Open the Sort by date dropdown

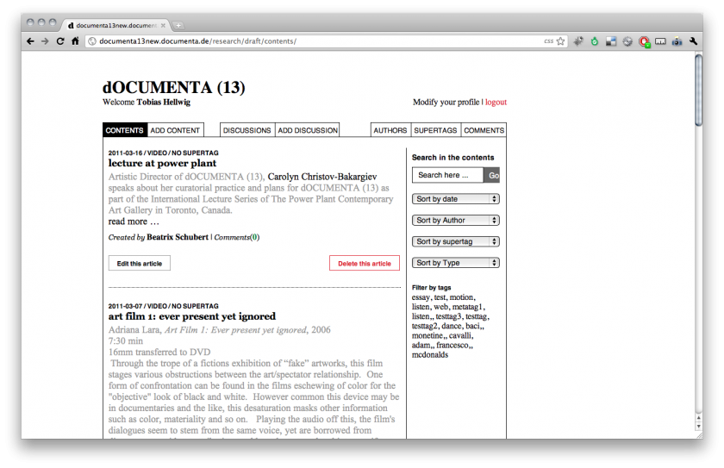pyautogui.click(x=456, y=199)
